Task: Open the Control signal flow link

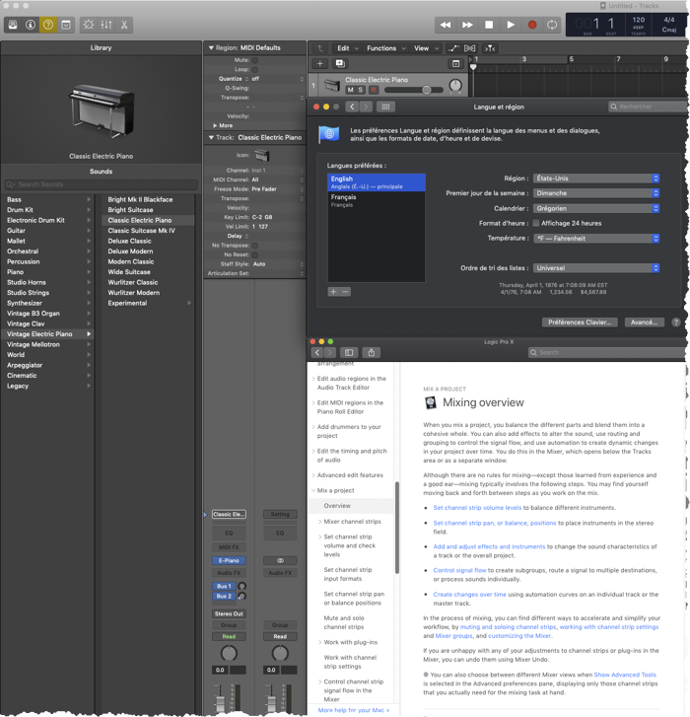Action: [x=461, y=569]
